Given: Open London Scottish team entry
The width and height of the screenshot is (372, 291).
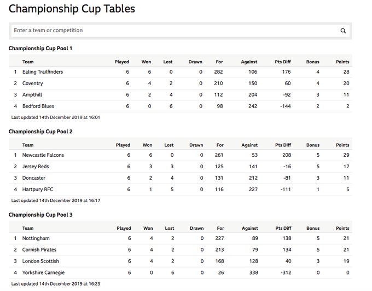Looking at the screenshot, I should [40, 261].
